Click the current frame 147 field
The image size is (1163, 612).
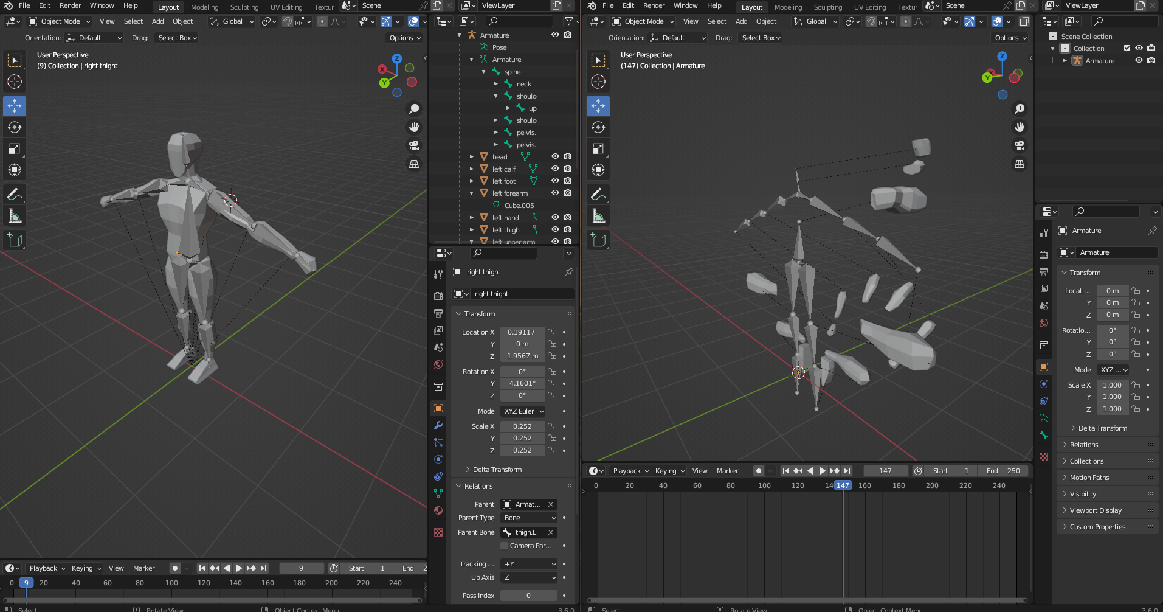click(885, 471)
